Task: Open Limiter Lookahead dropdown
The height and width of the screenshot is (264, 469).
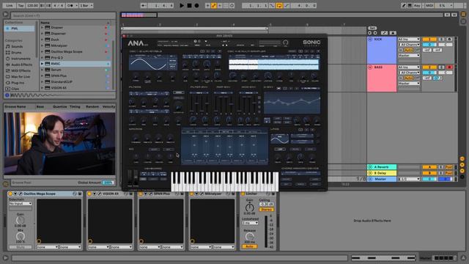Action: click(251, 223)
